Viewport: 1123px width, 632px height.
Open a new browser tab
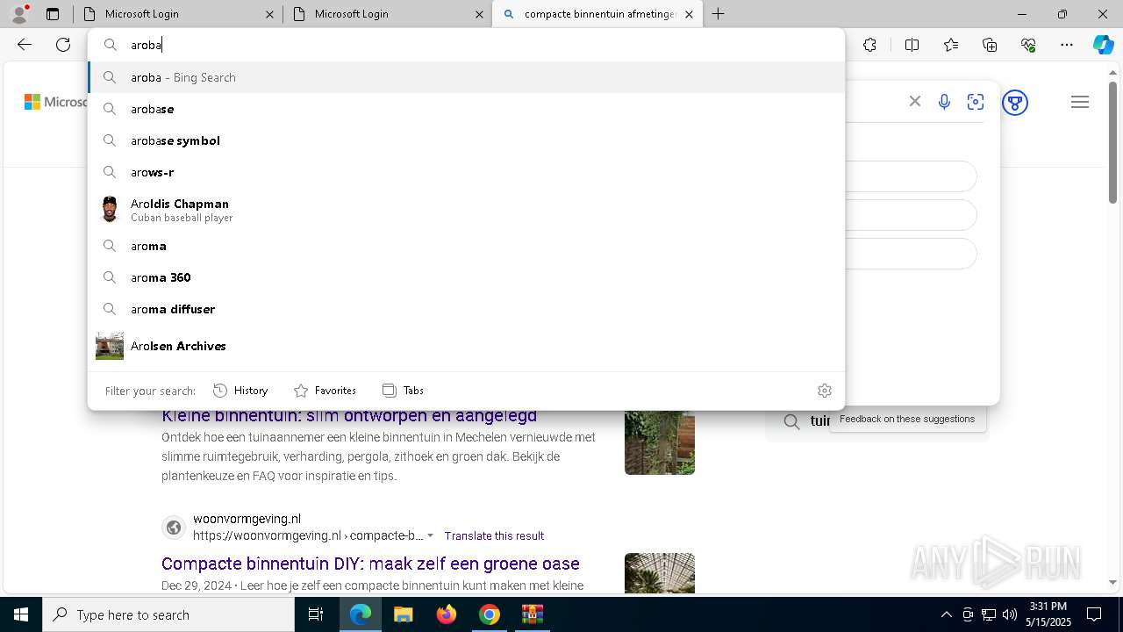tap(718, 14)
